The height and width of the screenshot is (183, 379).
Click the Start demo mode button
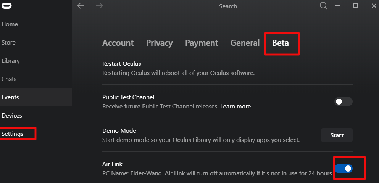click(x=336, y=135)
